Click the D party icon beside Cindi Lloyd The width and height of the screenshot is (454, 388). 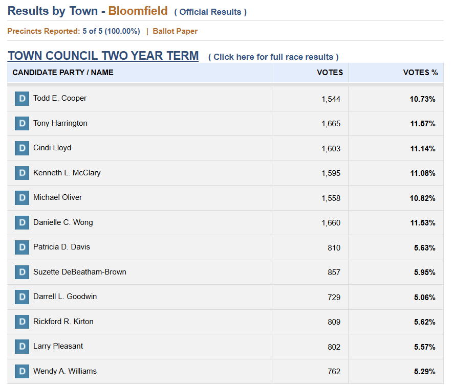click(22, 148)
